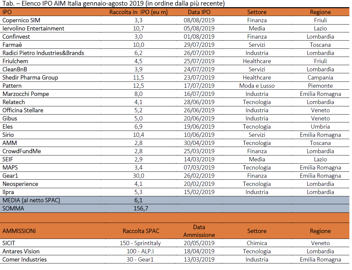Viewport: 352px width, 270px height.
Task: Select the 'Umbria' region cell
Action: (x=320, y=127)
